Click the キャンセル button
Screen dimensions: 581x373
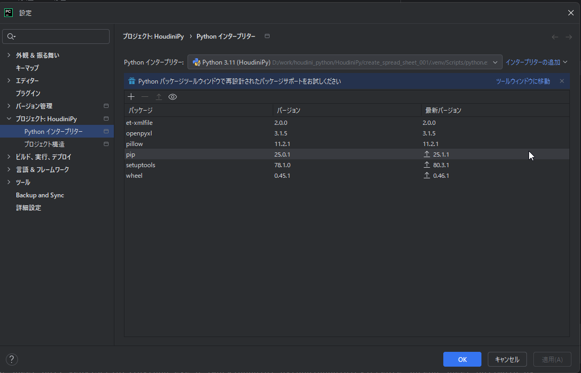coord(507,359)
